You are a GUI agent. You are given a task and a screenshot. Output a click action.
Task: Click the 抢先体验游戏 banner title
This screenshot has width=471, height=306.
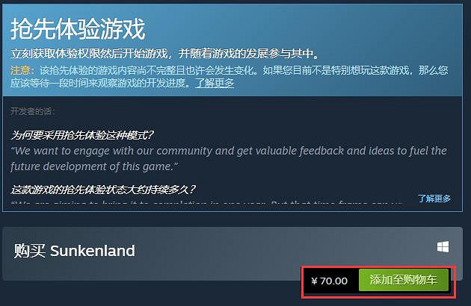(78, 29)
